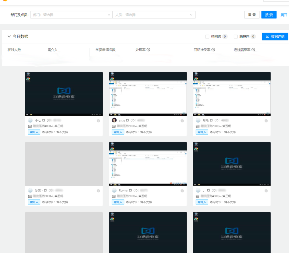Show help tooltip beside 回访接受率
The height and width of the screenshot is (253, 289).
(x=213, y=50)
